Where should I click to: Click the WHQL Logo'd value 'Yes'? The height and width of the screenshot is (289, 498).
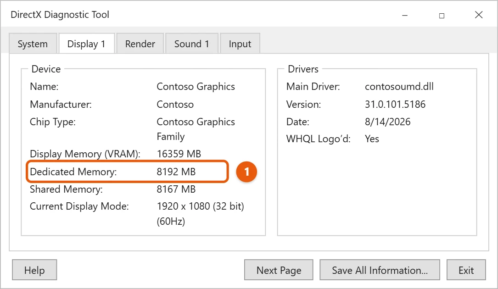tap(372, 139)
